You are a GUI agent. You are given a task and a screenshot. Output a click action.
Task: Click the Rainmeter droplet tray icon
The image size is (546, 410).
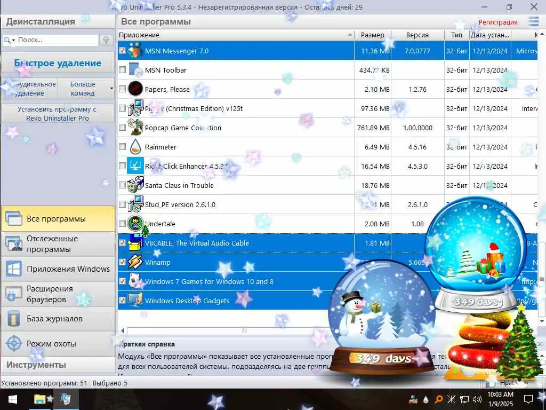point(426,399)
